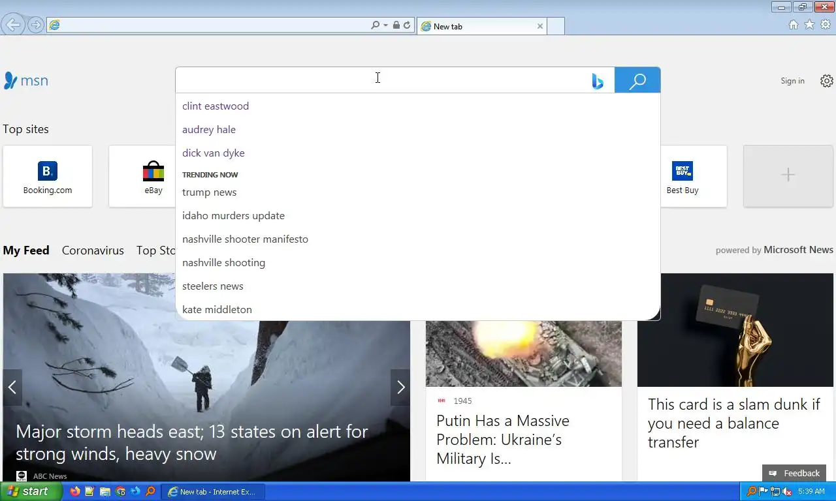The image size is (836, 501).
Task: Click the network connection tray icon
Action: click(775, 491)
